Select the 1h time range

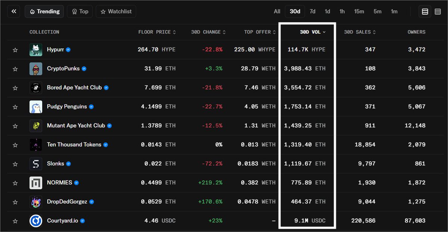[x=342, y=12]
